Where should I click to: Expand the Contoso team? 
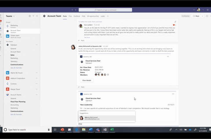[13, 84]
